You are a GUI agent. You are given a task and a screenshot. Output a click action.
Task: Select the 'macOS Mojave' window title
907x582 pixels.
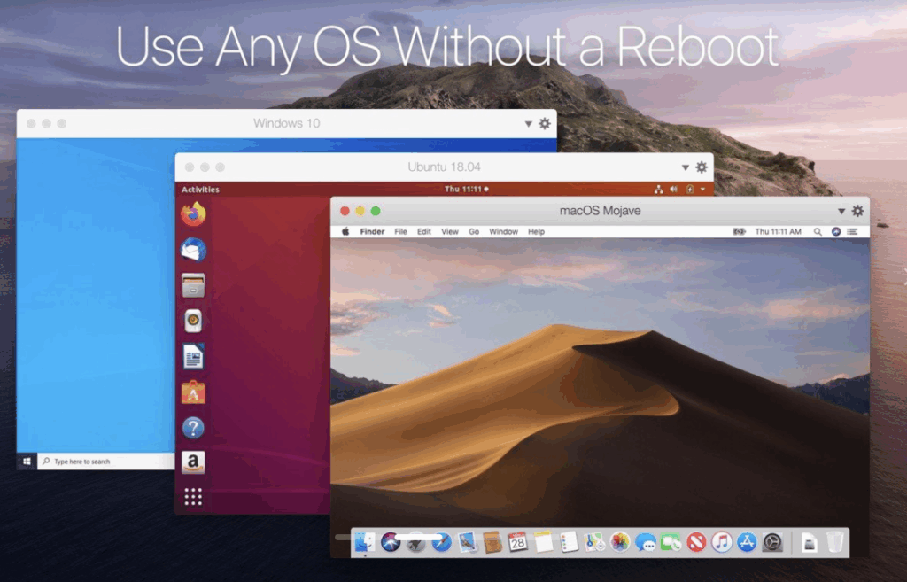tap(600, 211)
